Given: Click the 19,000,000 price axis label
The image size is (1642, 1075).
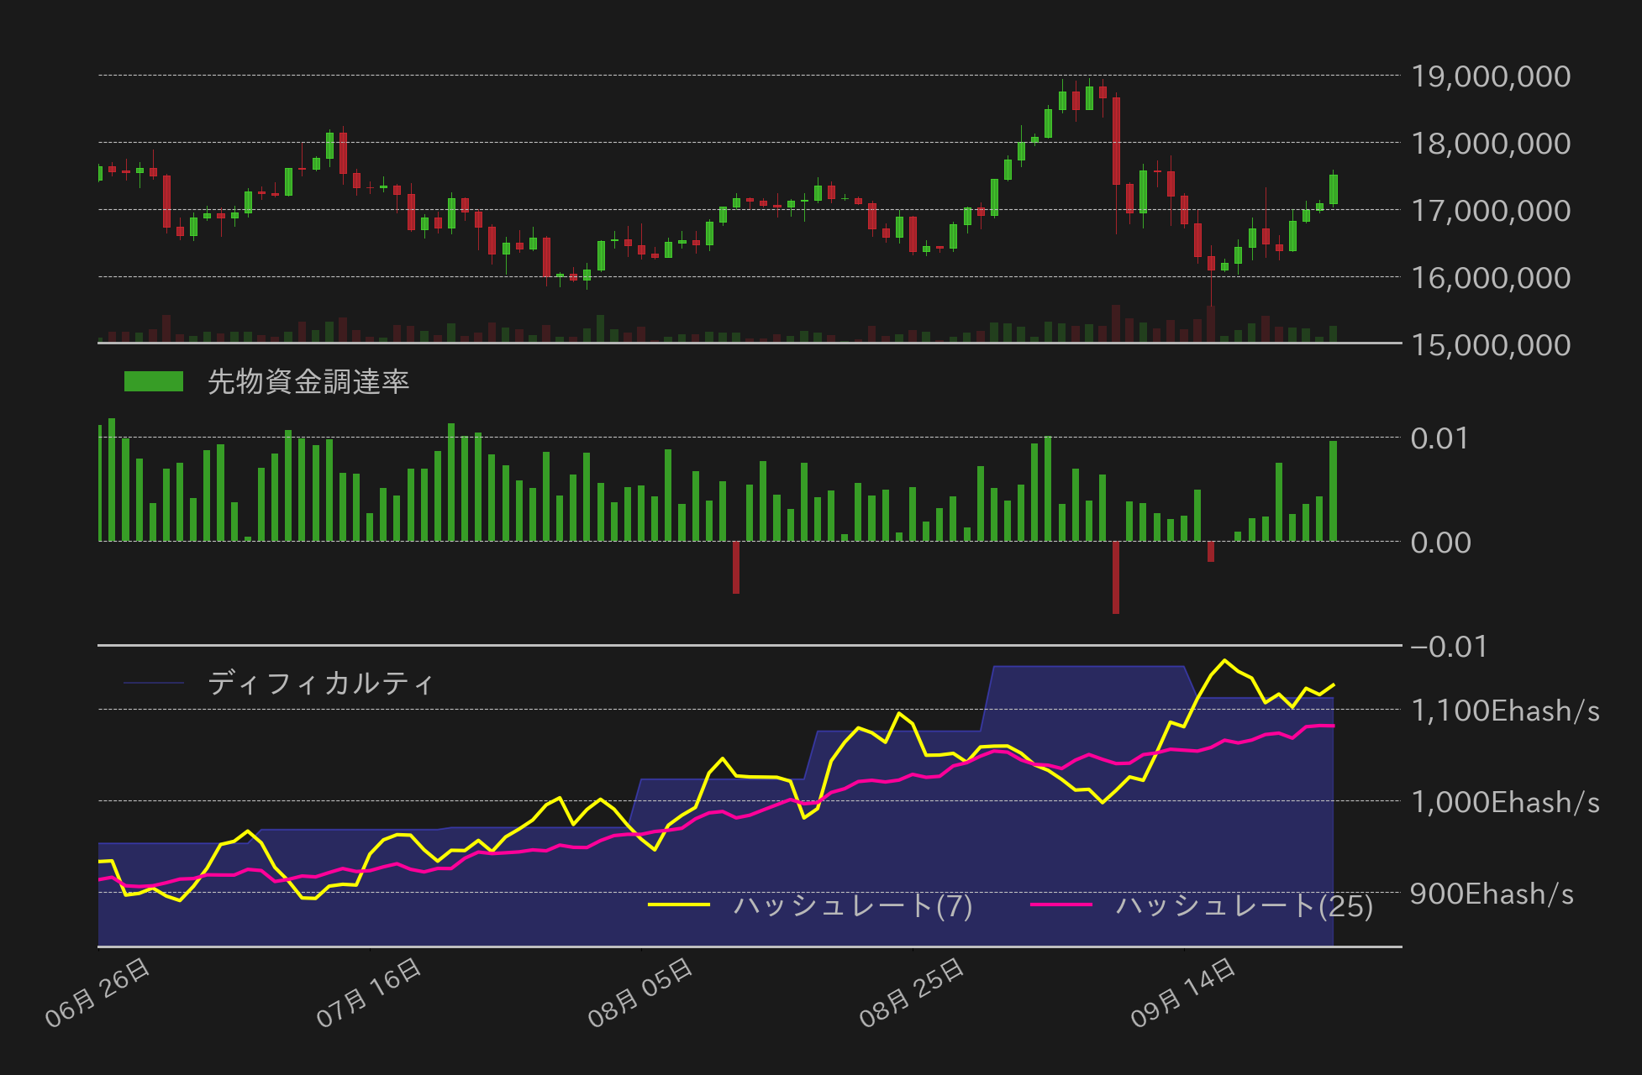Looking at the screenshot, I should coord(1490,76).
